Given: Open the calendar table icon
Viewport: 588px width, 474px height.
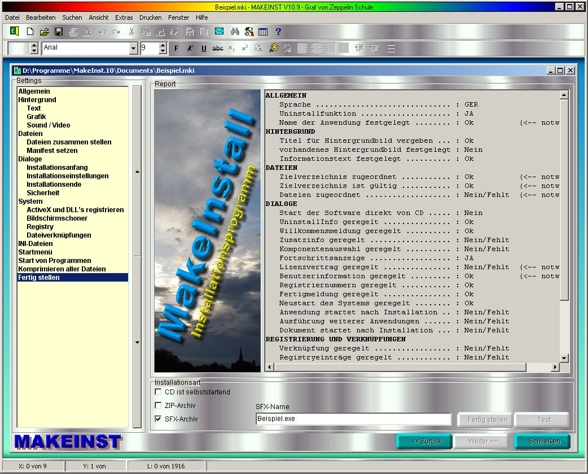Looking at the screenshot, I should click(263, 32).
